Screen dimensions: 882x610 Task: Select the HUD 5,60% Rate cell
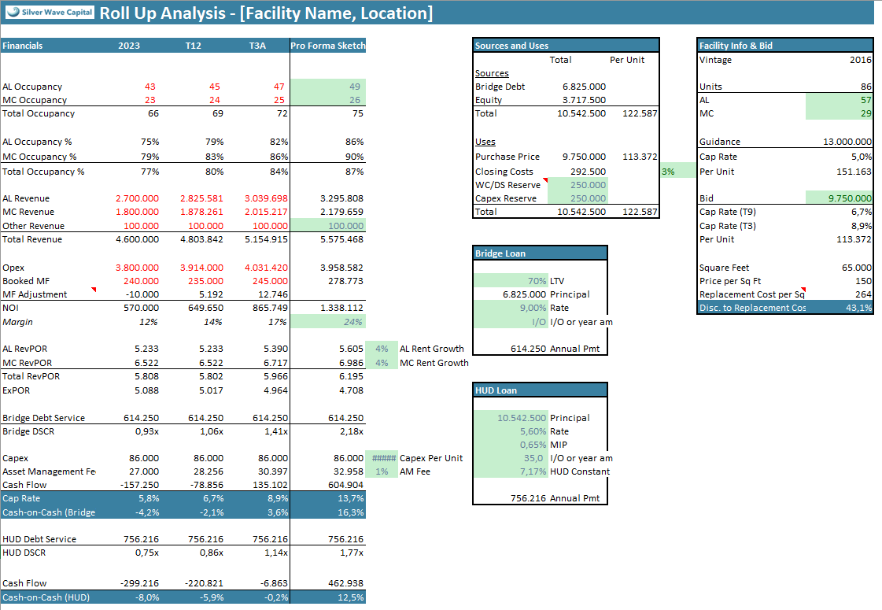pyautogui.click(x=511, y=431)
